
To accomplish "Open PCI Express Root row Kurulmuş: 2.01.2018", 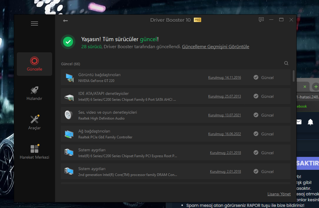I will pos(225,152).
